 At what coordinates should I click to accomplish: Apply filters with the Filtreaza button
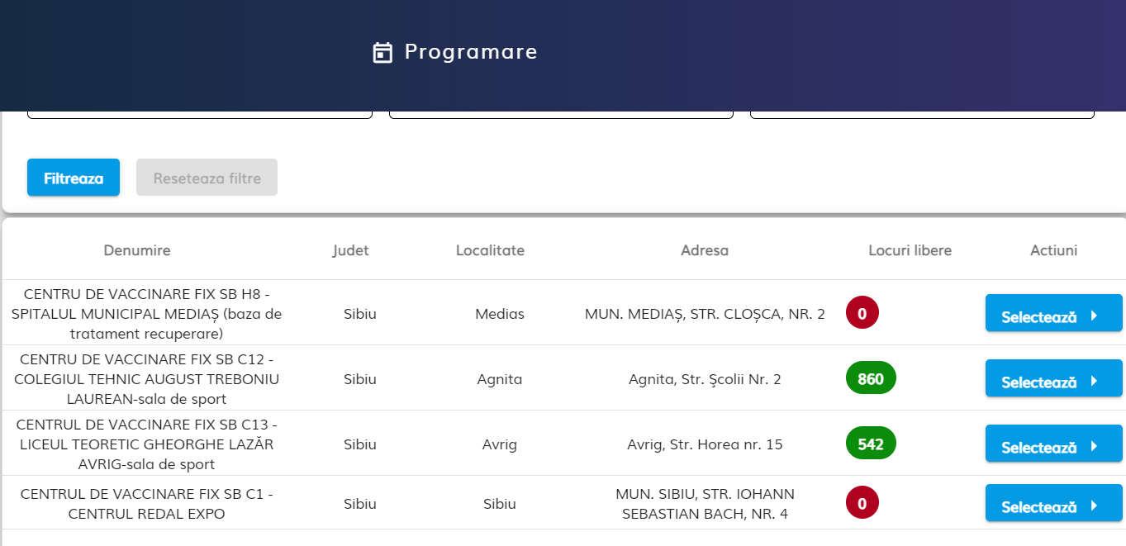point(74,178)
